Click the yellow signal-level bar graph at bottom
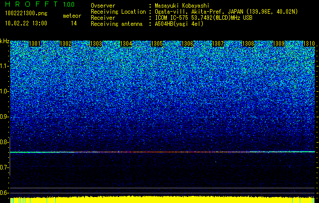319x203 pixels. 162,199
